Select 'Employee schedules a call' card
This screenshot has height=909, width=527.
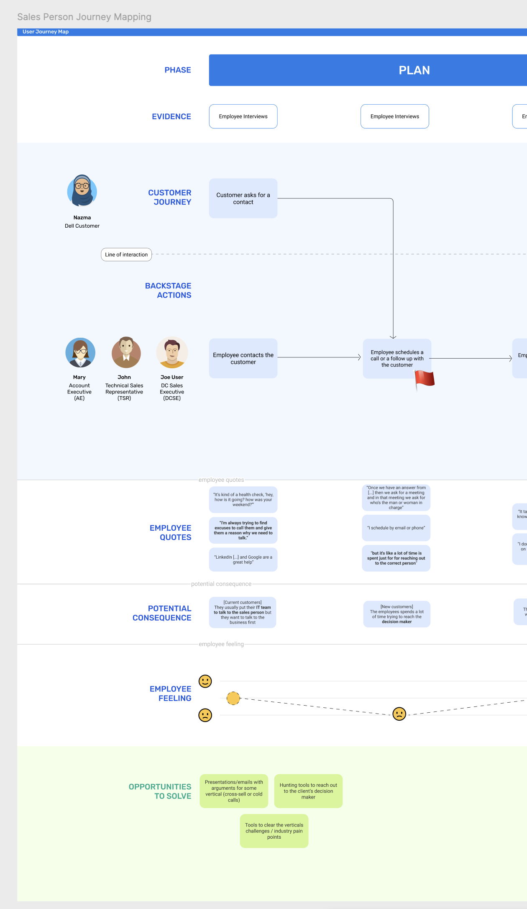coord(397,358)
